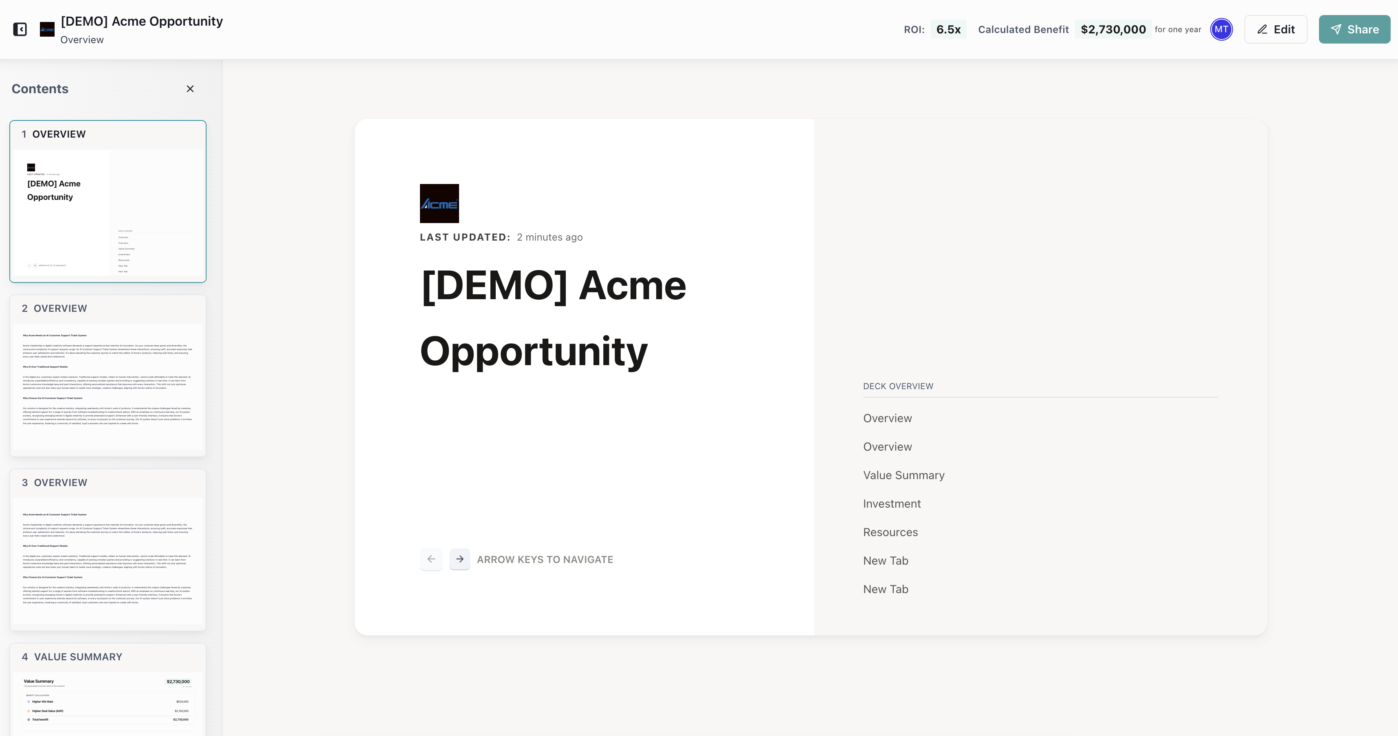Click the Calculated Benefit amount $2,730,000
1398x736 pixels.
click(x=1113, y=29)
